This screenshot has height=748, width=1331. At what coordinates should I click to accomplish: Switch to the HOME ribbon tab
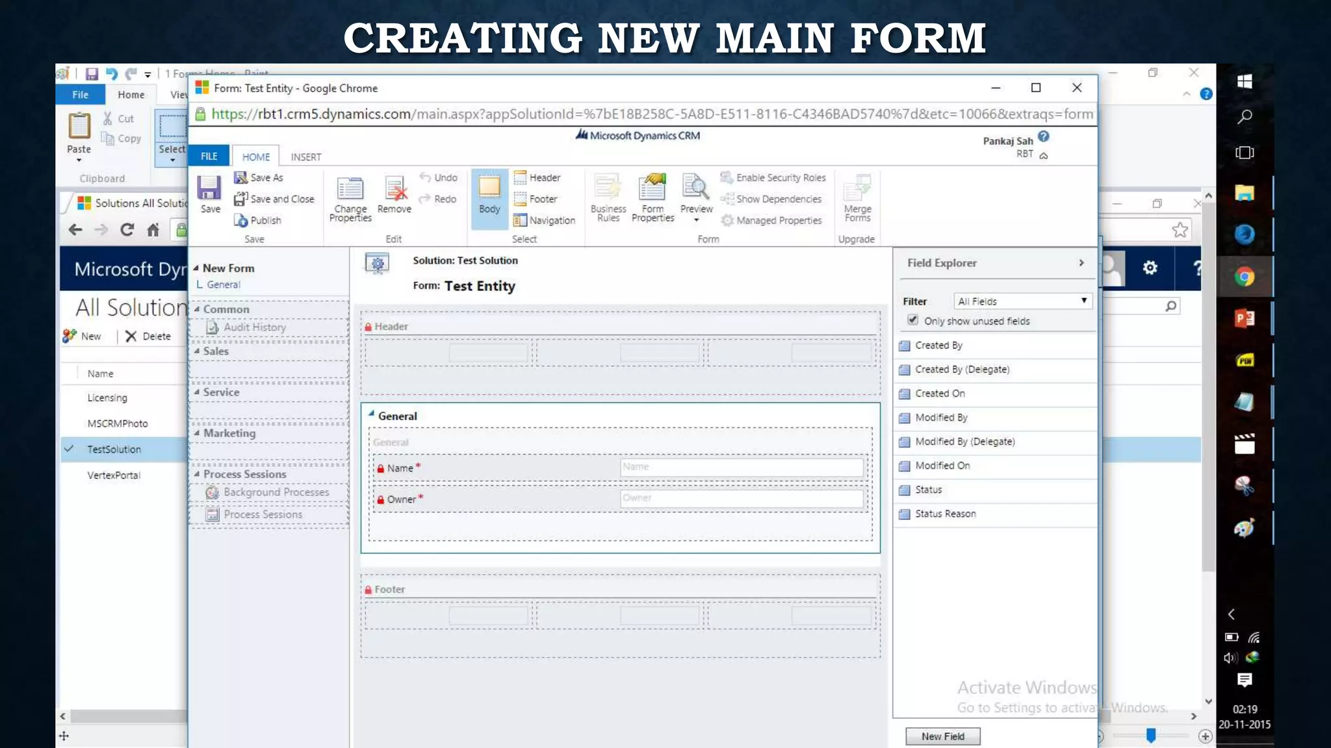coord(256,156)
